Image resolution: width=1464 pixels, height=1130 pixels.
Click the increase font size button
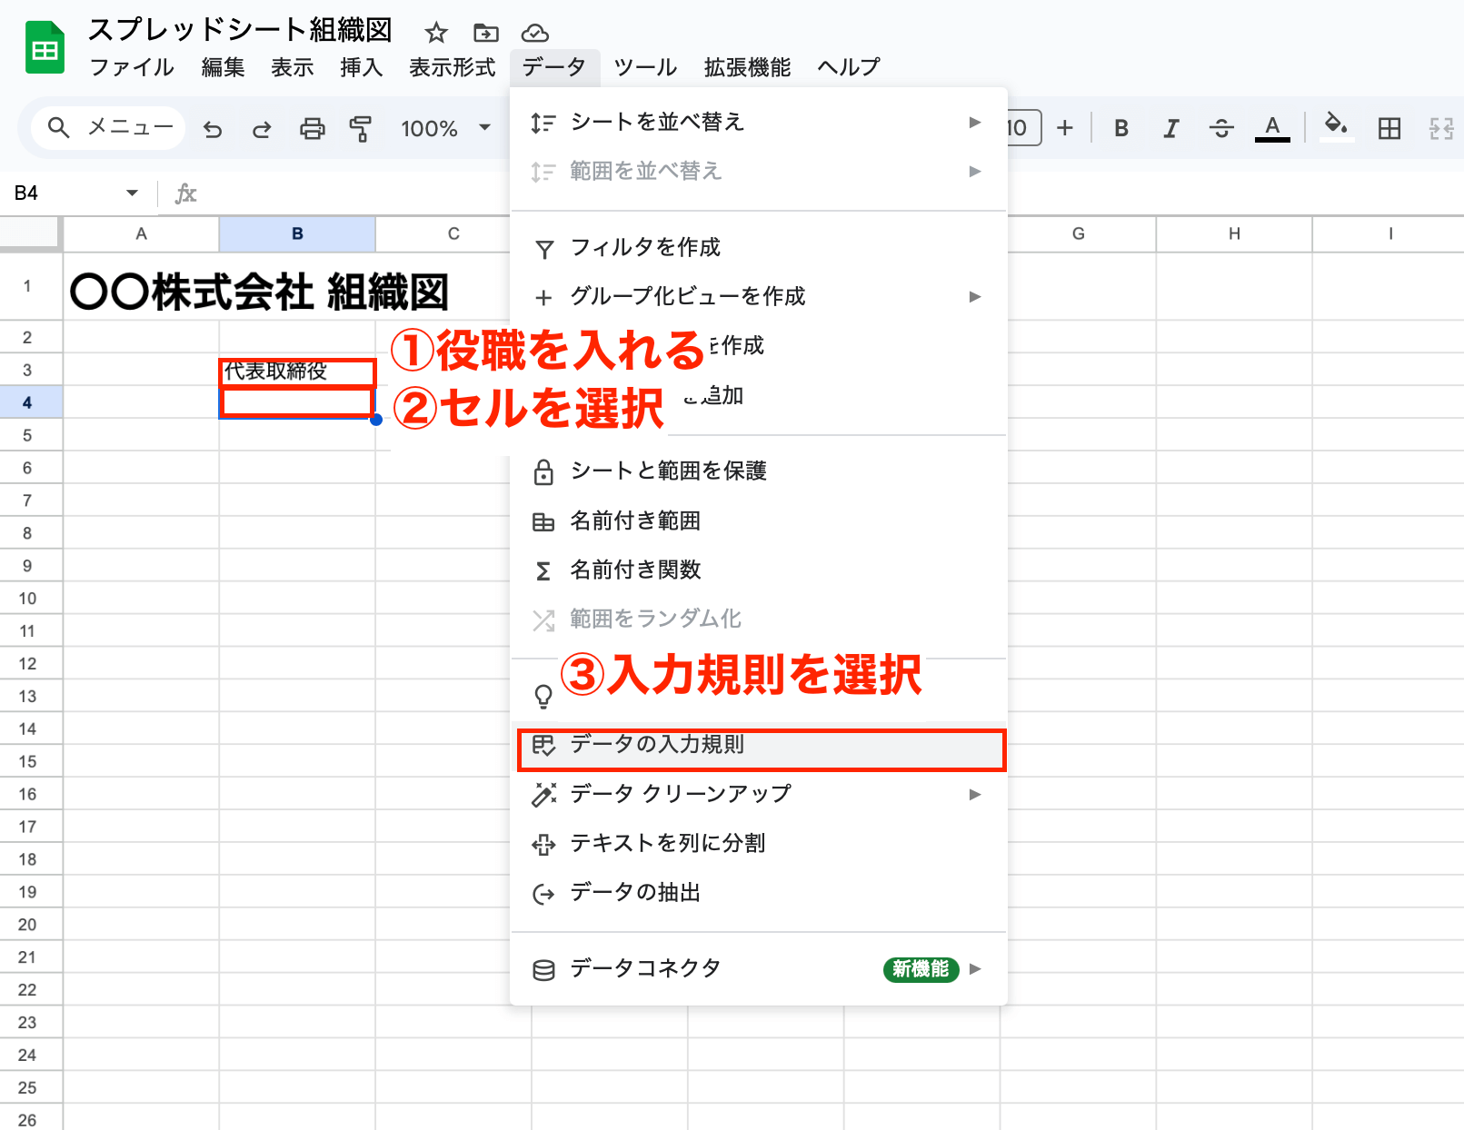tap(1063, 128)
